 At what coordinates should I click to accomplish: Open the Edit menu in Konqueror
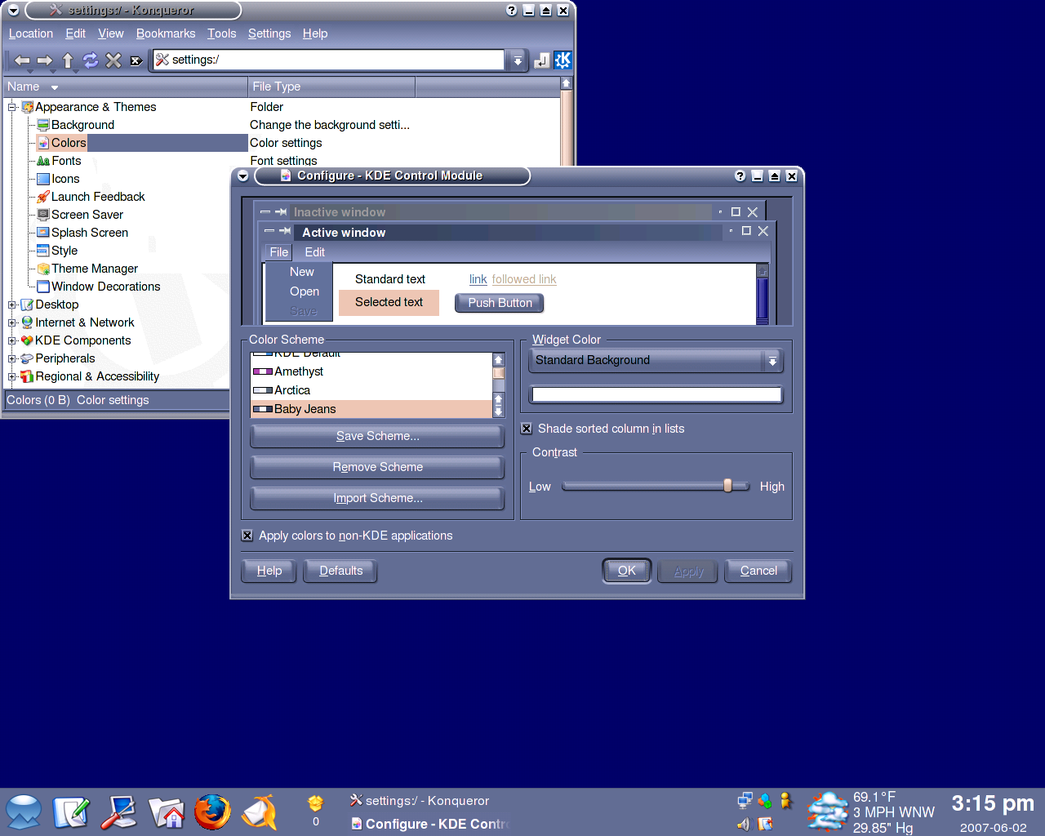point(76,33)
